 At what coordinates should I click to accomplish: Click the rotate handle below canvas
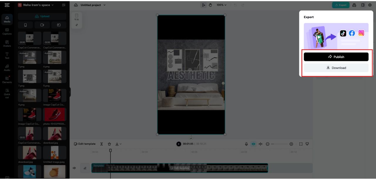(x=191, y=139)
